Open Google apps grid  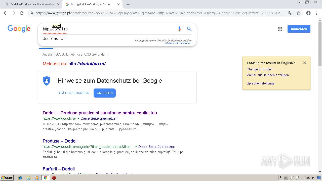[280, 29]
